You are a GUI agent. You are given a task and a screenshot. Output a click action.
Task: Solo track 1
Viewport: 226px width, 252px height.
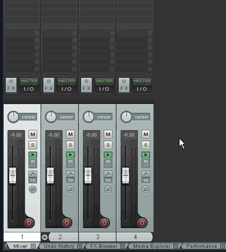click(33, 145)
